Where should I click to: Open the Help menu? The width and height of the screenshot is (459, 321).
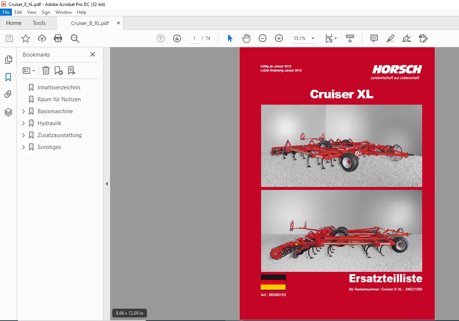(x=81, y=12)
